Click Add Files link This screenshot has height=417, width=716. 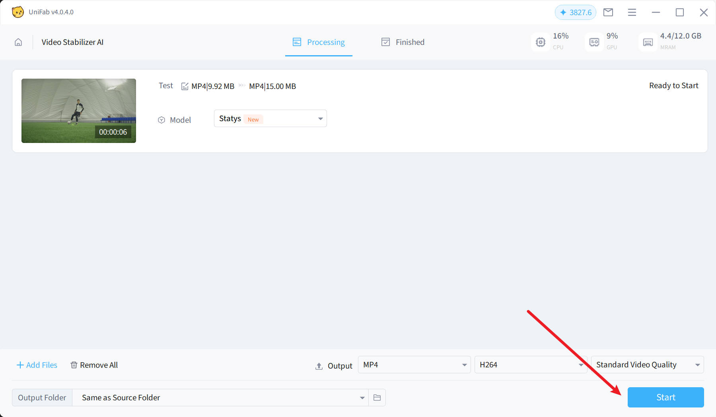click(x=37, y=365)
